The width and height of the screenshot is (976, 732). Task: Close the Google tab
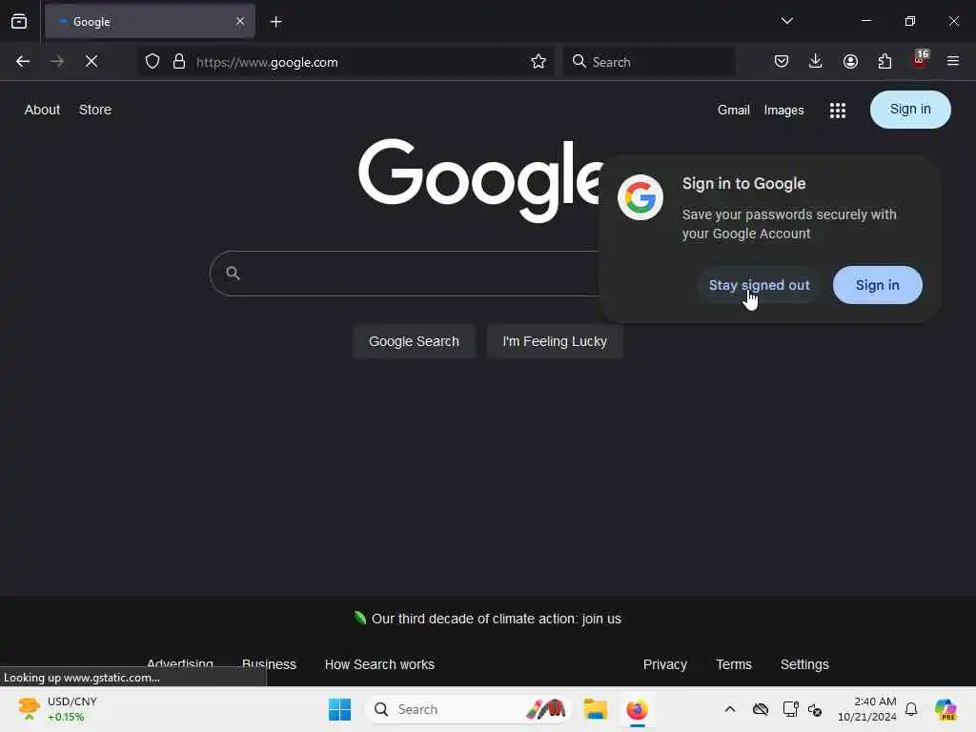[239, 21]
